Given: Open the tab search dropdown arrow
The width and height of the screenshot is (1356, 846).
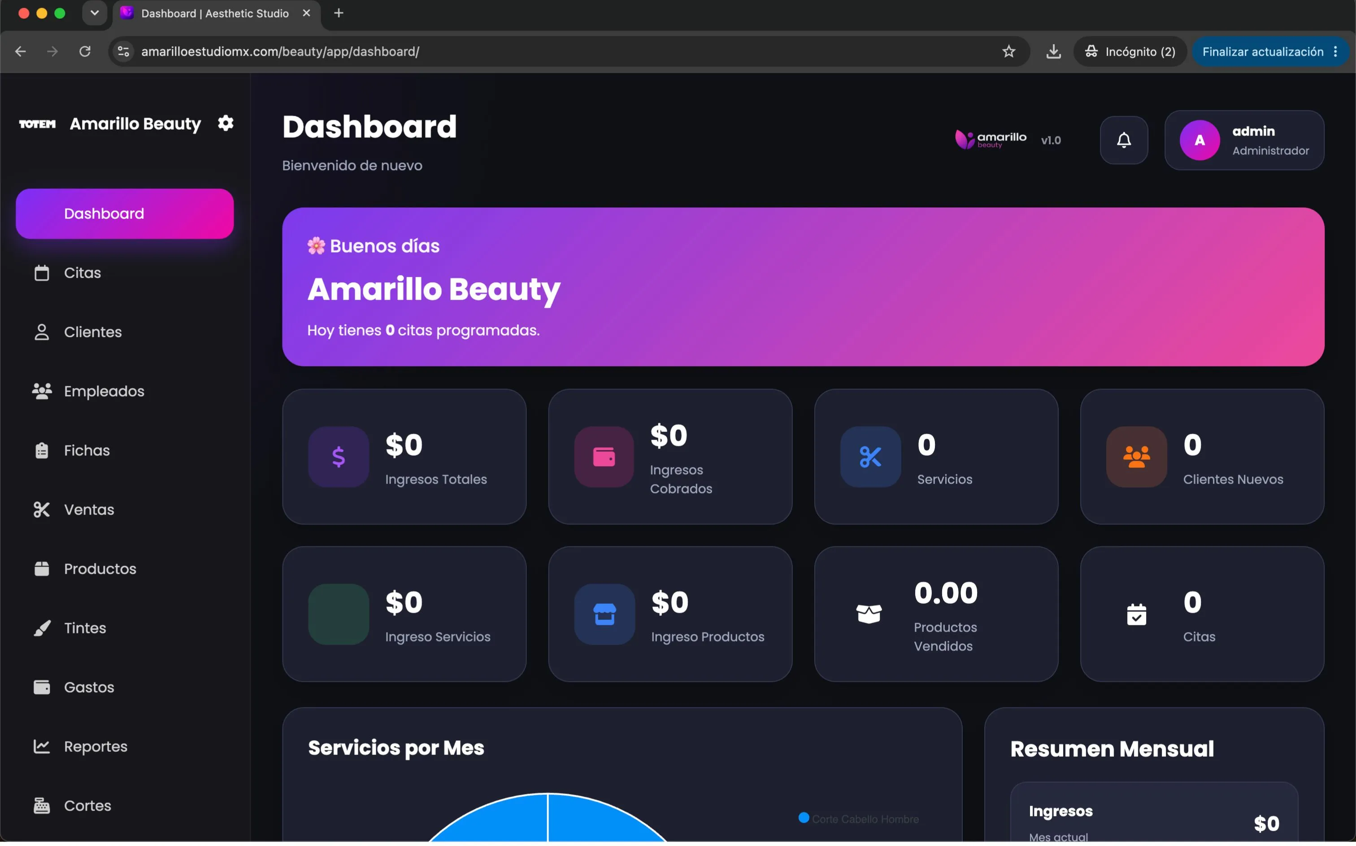Looking at the screenshot, I should (95, 13).
